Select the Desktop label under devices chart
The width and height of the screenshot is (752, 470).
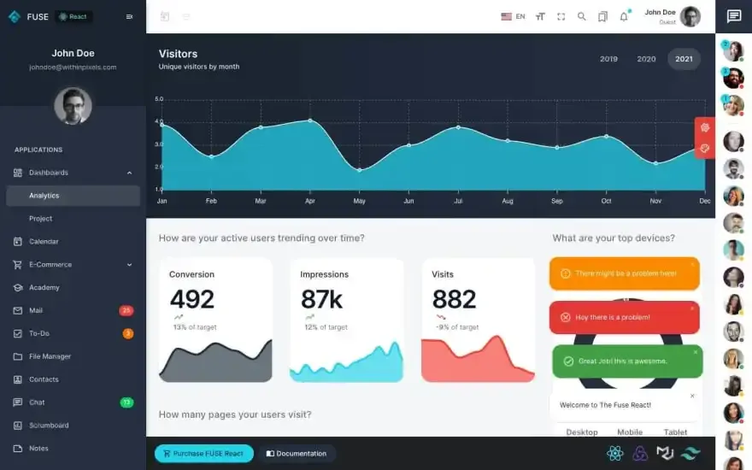[582, 432]
